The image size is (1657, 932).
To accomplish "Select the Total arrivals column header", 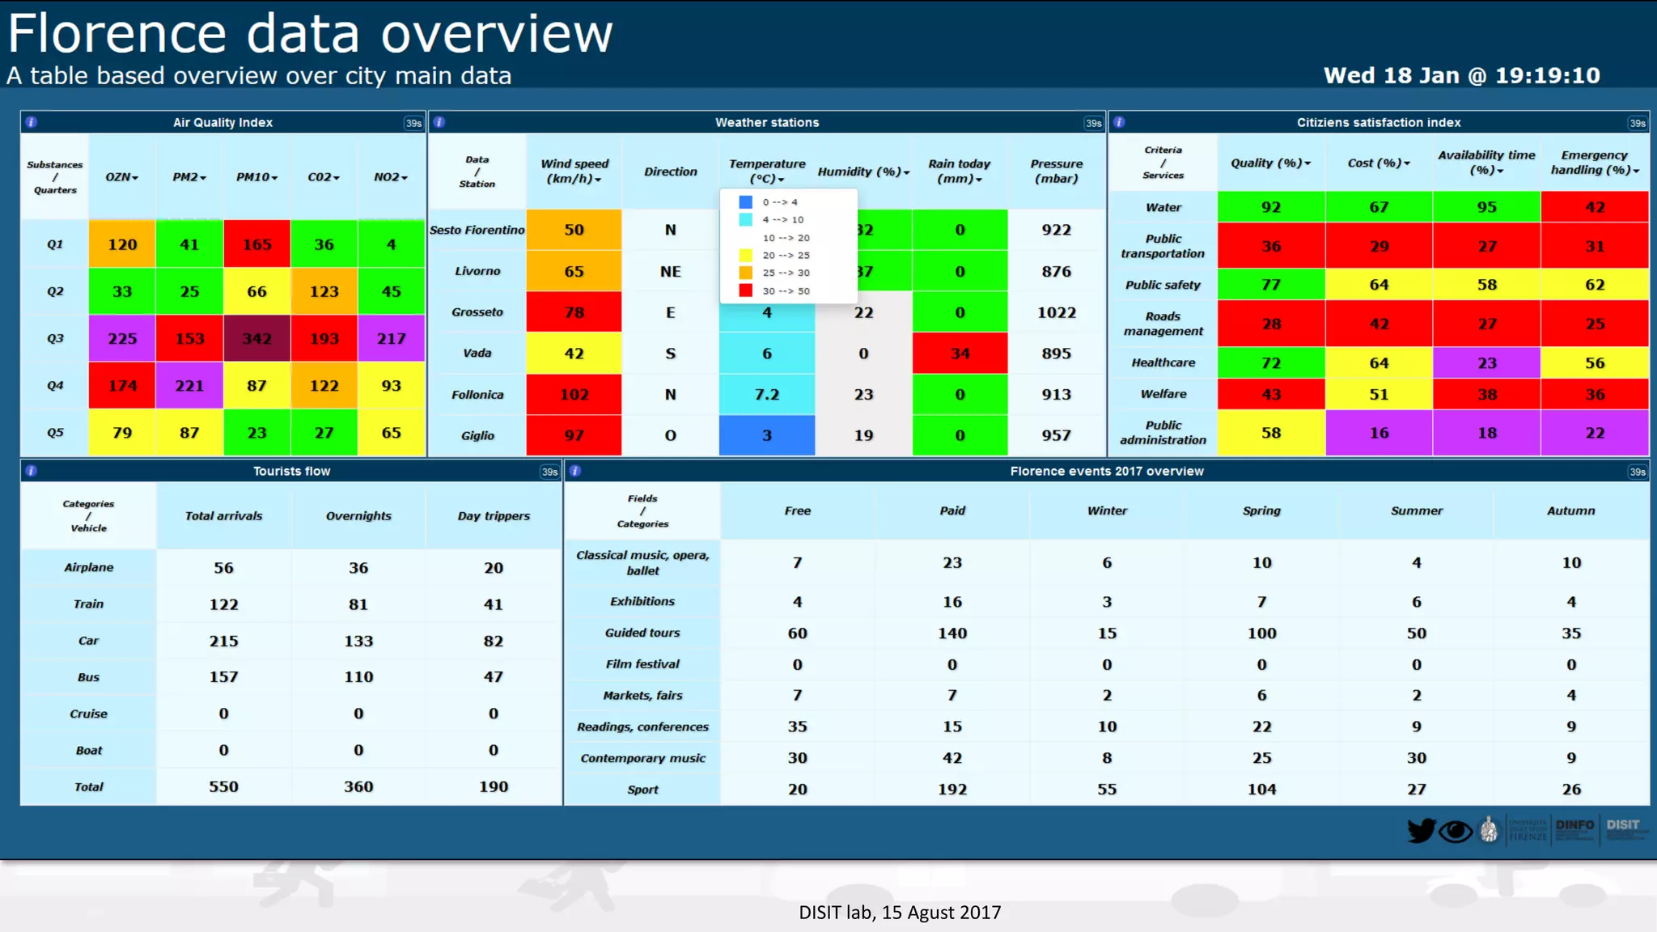I will click(x=223, y=516).
